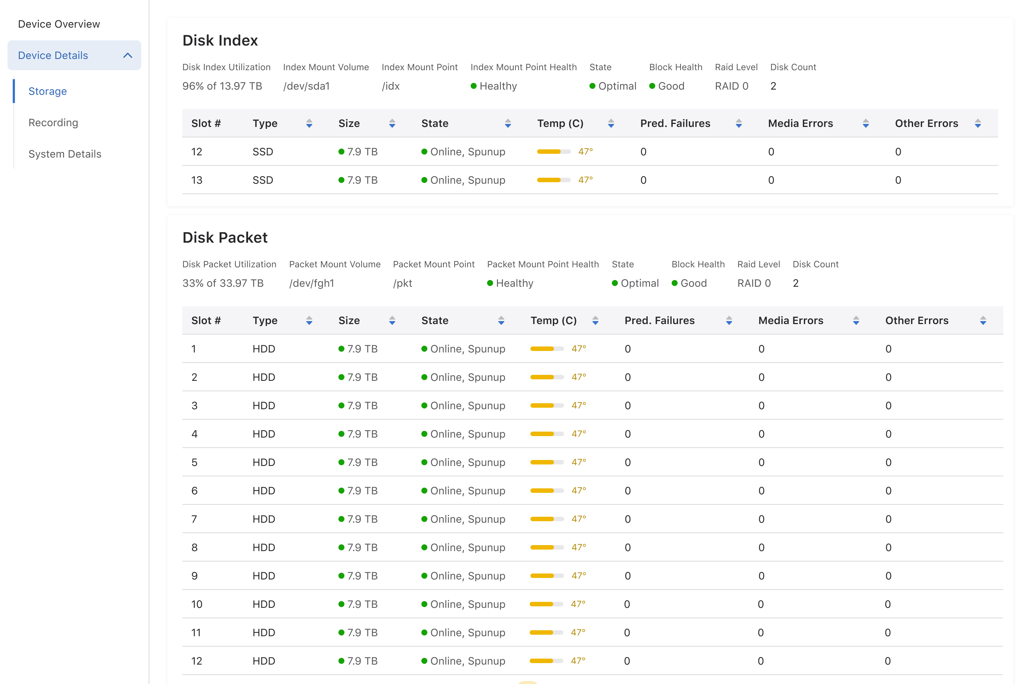
Task: Select HDD type in packet slot 1 row
Action: click(263, 349)
